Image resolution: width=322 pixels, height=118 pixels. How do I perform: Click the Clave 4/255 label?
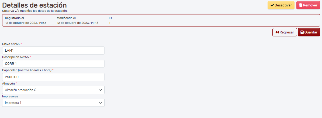click(x=11, y=44)
